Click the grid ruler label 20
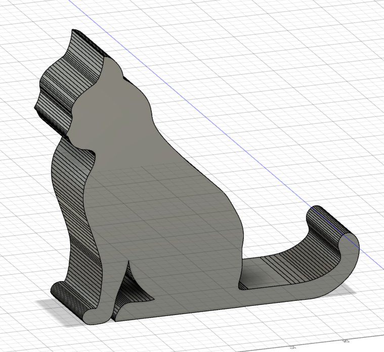384x352 pixels. (346, 340)
